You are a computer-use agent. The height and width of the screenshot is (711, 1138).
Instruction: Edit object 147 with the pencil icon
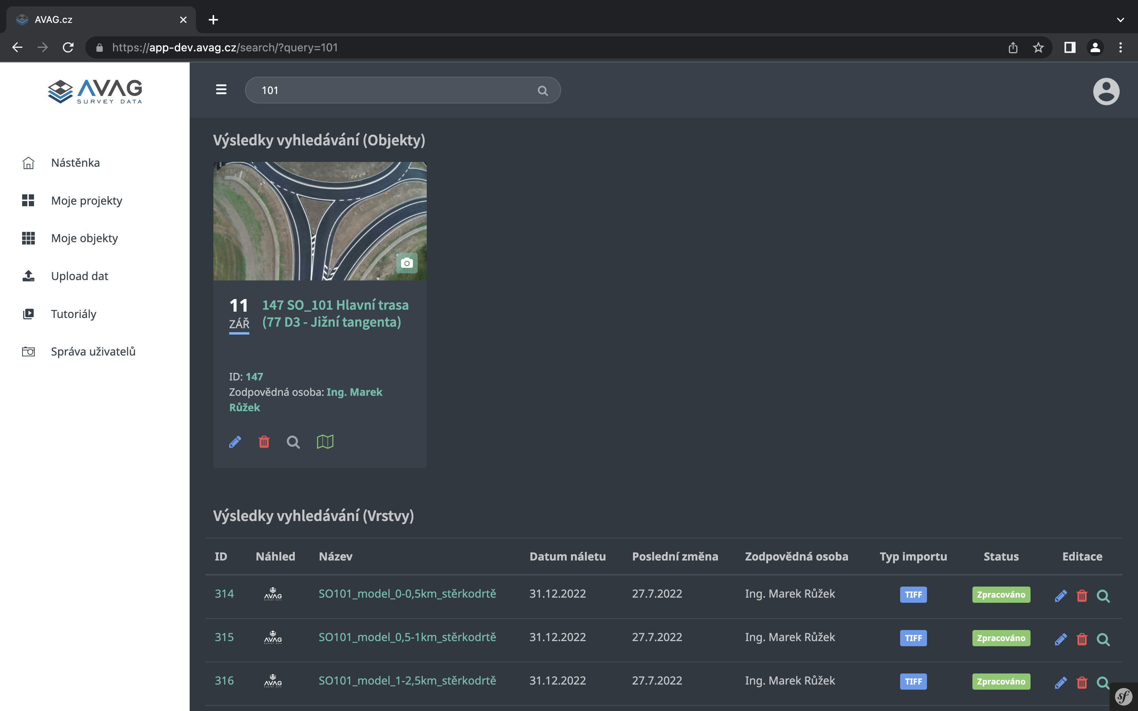click(235, 442)
